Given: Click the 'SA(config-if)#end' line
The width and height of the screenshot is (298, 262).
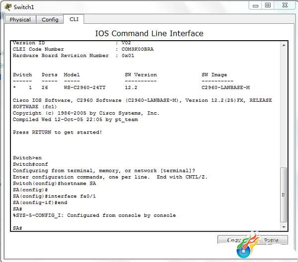Looking at the screenshot, I should point(40,202).
